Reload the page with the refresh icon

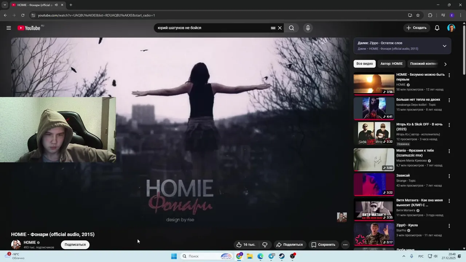pyautogui.click(x=23, y=15)
